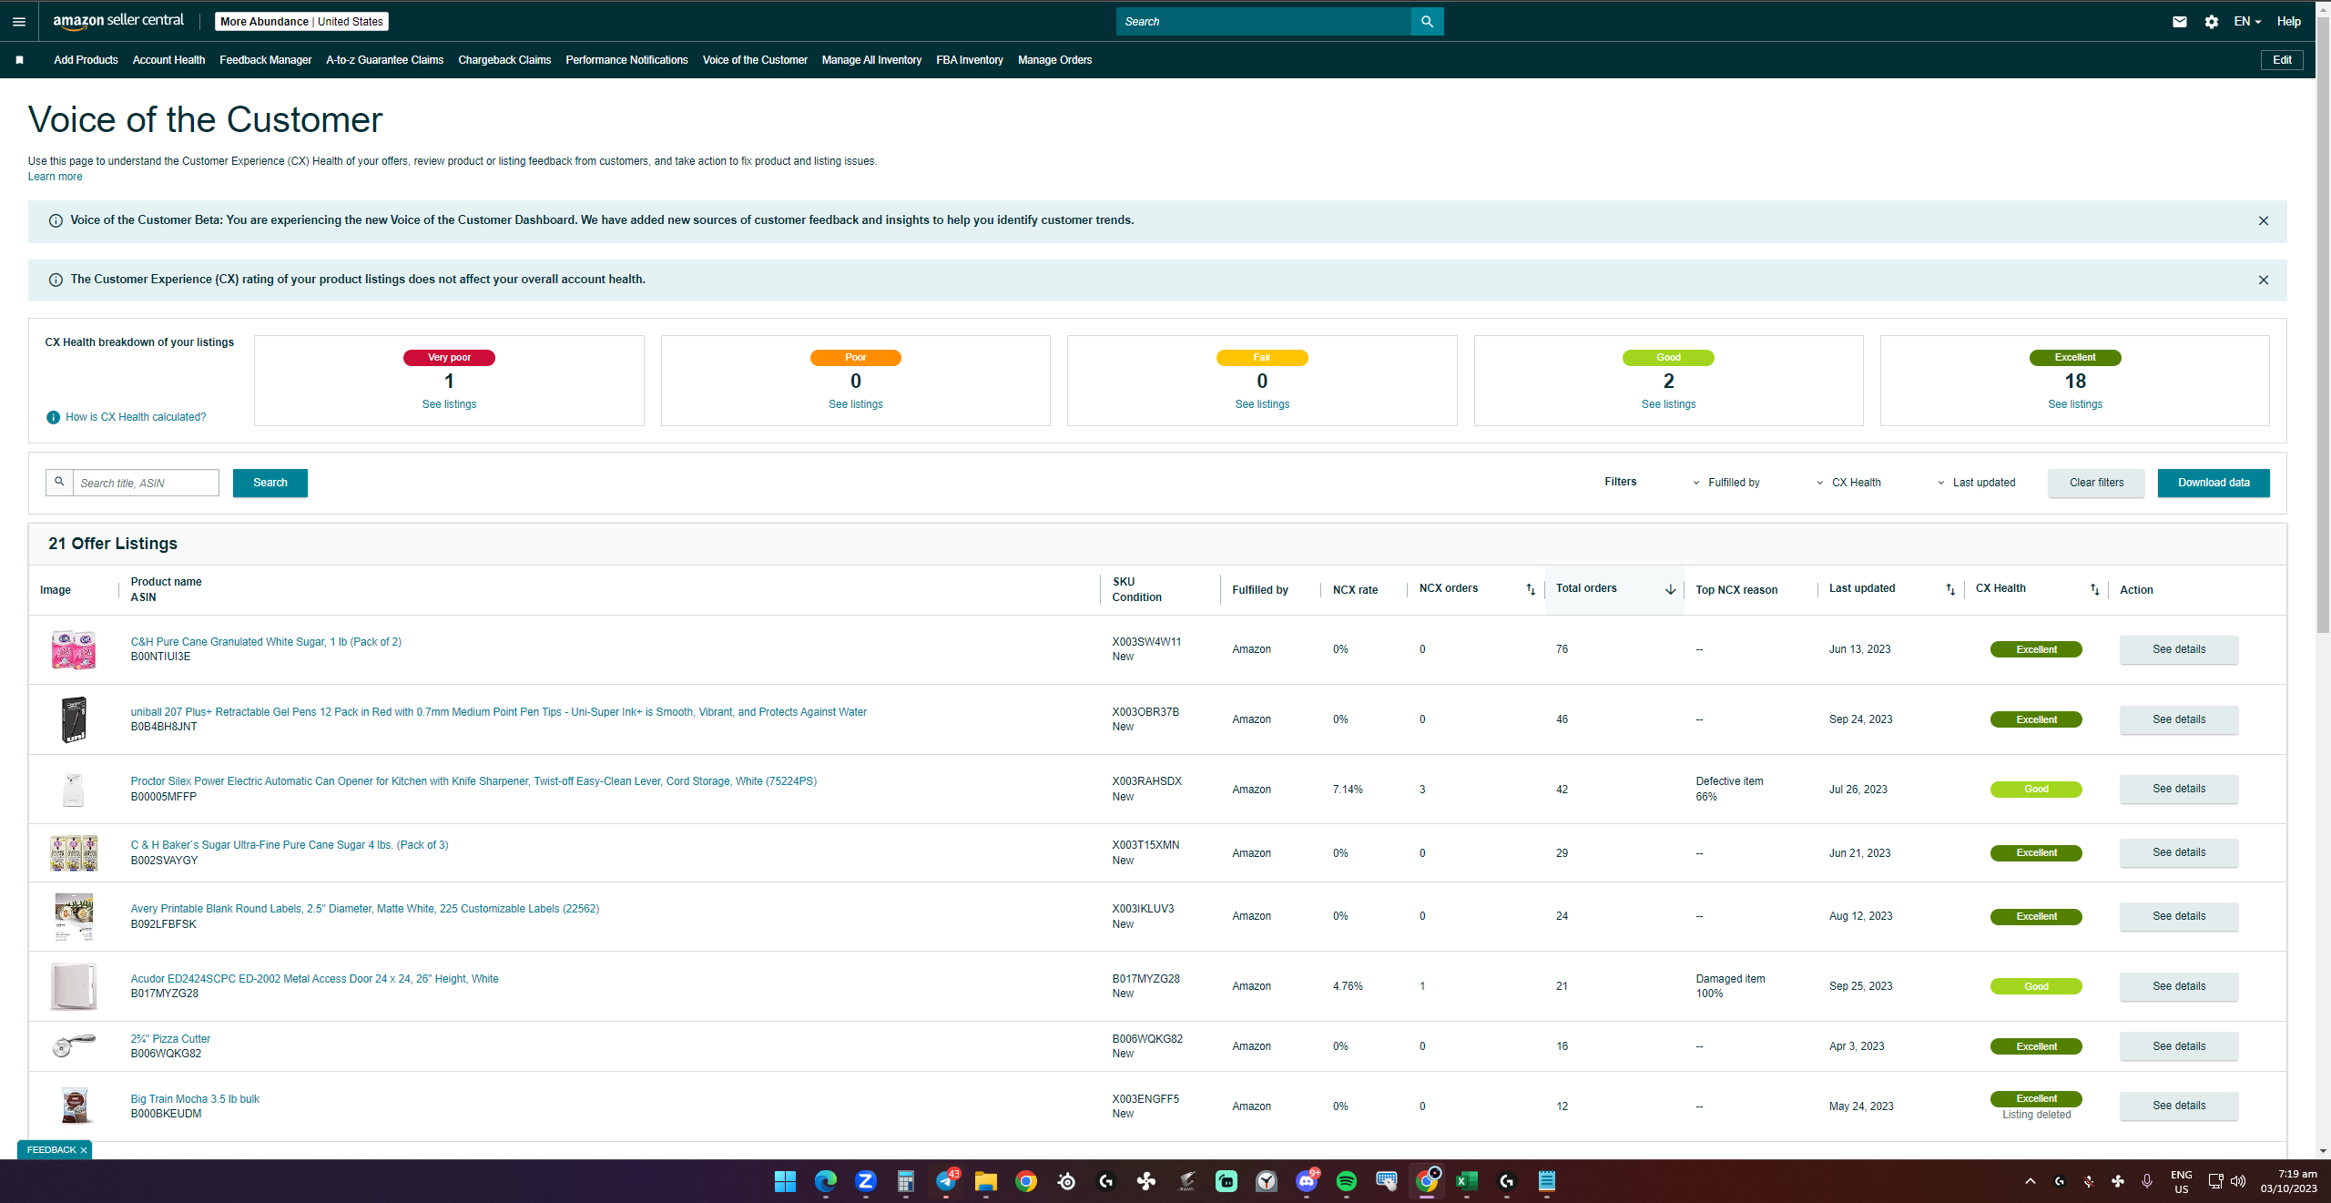The image size is (2331, 1203).
Task: Click the Edit button in nav bar
Action: coord(2282,60)
